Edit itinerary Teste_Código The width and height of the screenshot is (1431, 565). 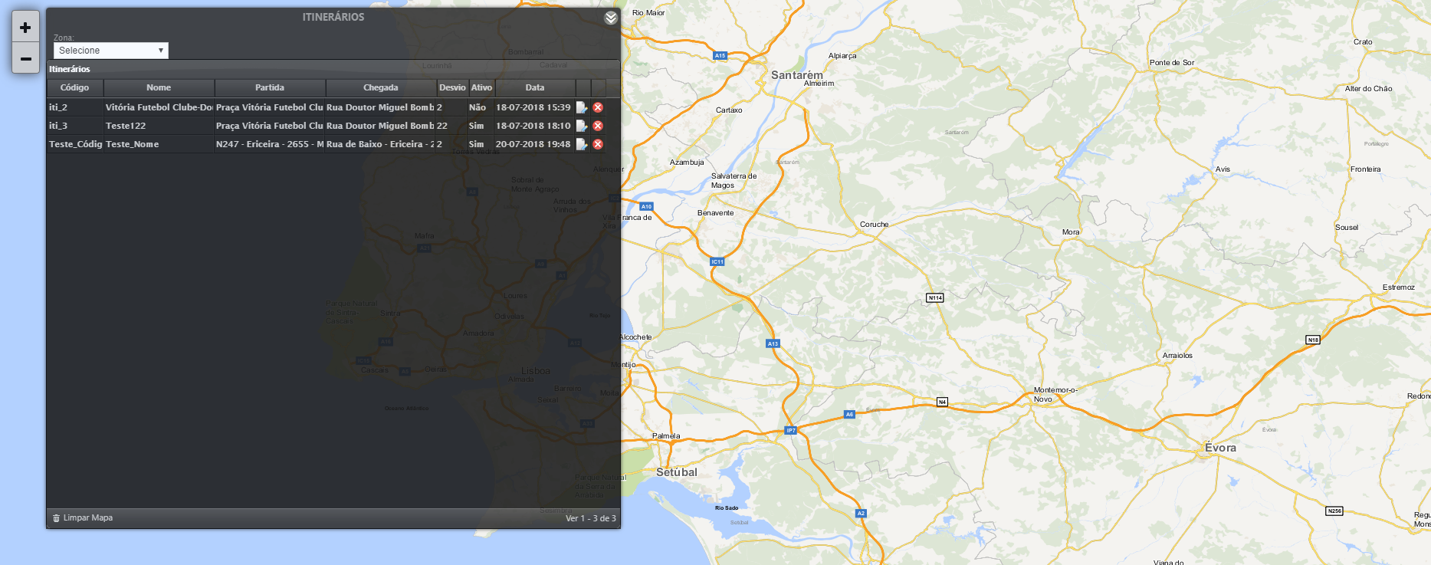[582, 144]
